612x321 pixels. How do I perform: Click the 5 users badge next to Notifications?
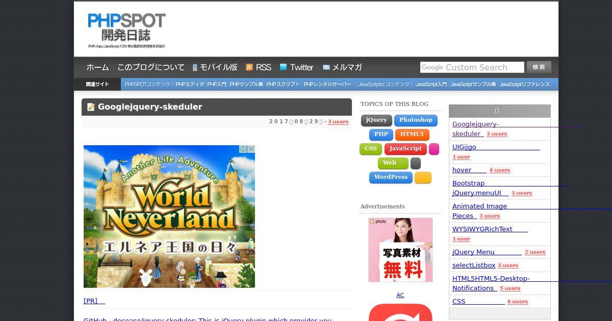click(x=510, y=288)
